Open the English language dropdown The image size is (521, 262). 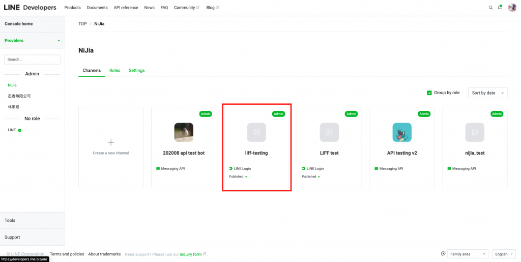(504, 254)
